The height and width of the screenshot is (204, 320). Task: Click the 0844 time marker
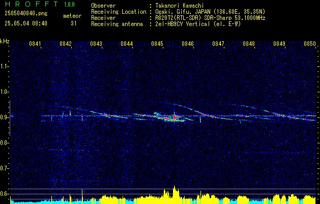coord(127,44)
